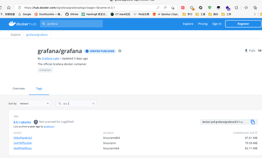Click the Container category chip

tap(45, 70)
